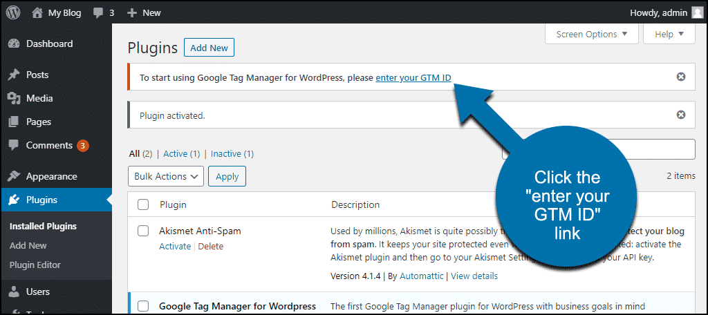Image resolution: width=708 pixels, height=315 pixels.
Task: Open the Bulk Actions dropdown
Action: click(x=166, y=176)
